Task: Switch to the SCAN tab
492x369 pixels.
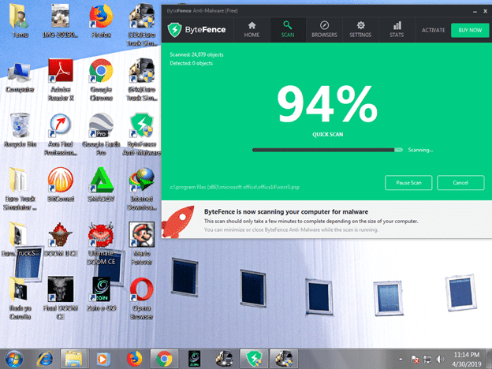Action: 288,30
